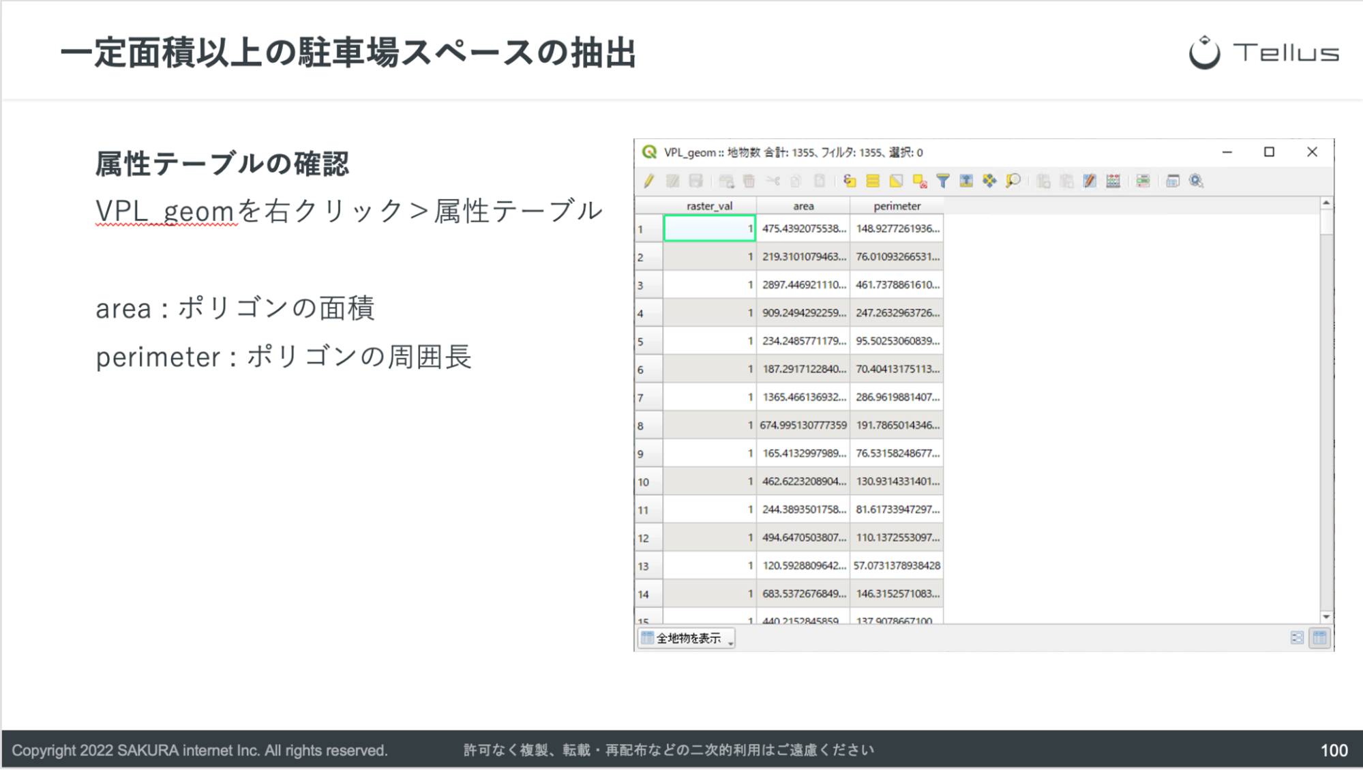Click the multi edit mode icon

coord(672,181)
